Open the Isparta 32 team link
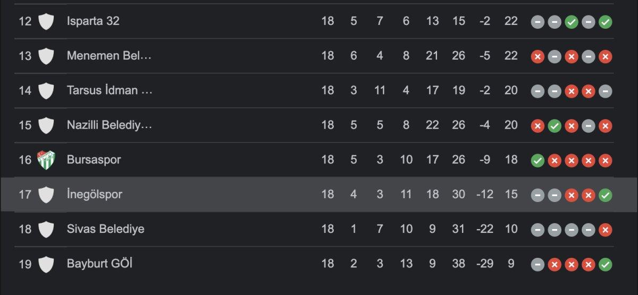This screenshot has width=638, height=295. (x=93, y=21)
